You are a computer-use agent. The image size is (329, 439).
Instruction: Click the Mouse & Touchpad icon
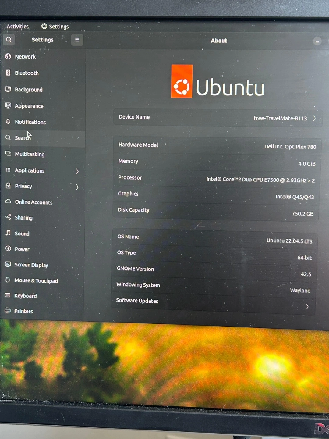pos(8,280)
